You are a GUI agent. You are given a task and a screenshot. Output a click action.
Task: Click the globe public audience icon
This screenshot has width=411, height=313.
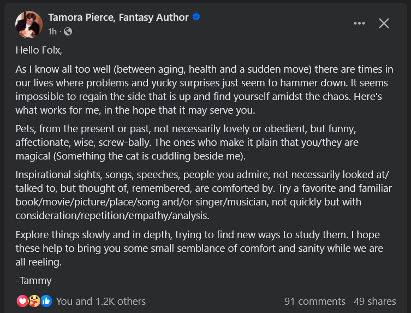point(68,32)
